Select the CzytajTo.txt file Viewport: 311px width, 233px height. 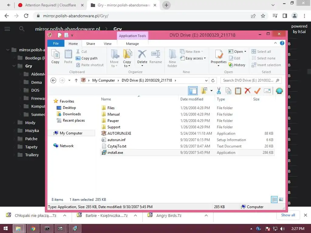pos(117,146)
